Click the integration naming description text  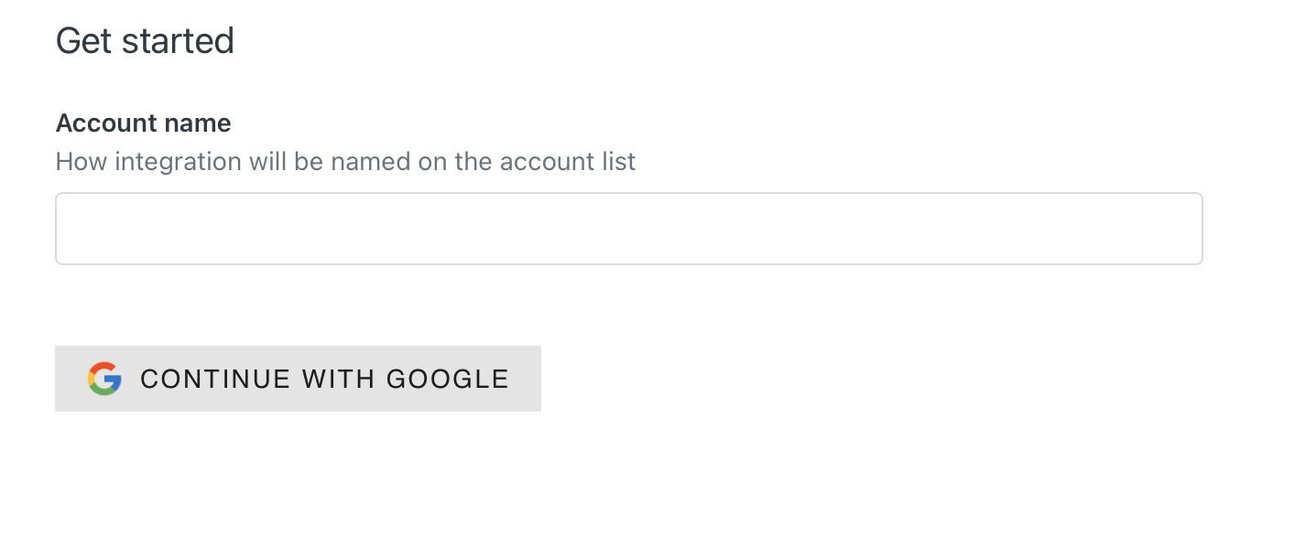[345, 162]
